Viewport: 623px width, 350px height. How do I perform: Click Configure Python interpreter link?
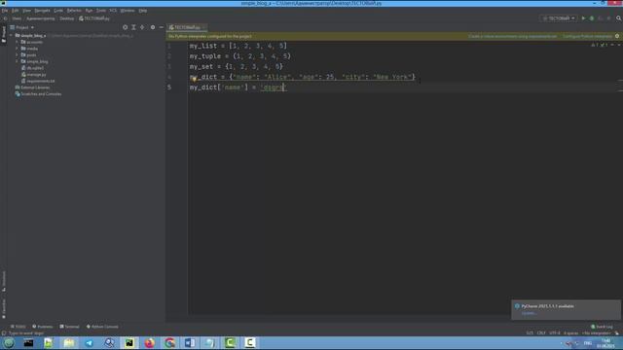pyautogui.click(x=587, y=36)
